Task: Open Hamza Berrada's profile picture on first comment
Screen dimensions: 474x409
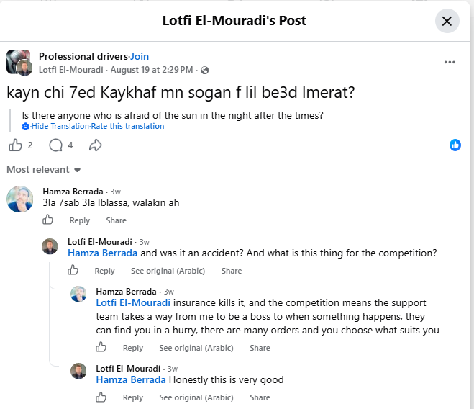Action: coord(19,199)
